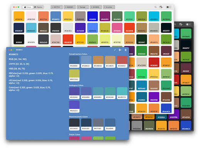The image size is (200, 148).
Task: Select the gray swatch in dark window's bottom row
Action: (x=137, y=126)
